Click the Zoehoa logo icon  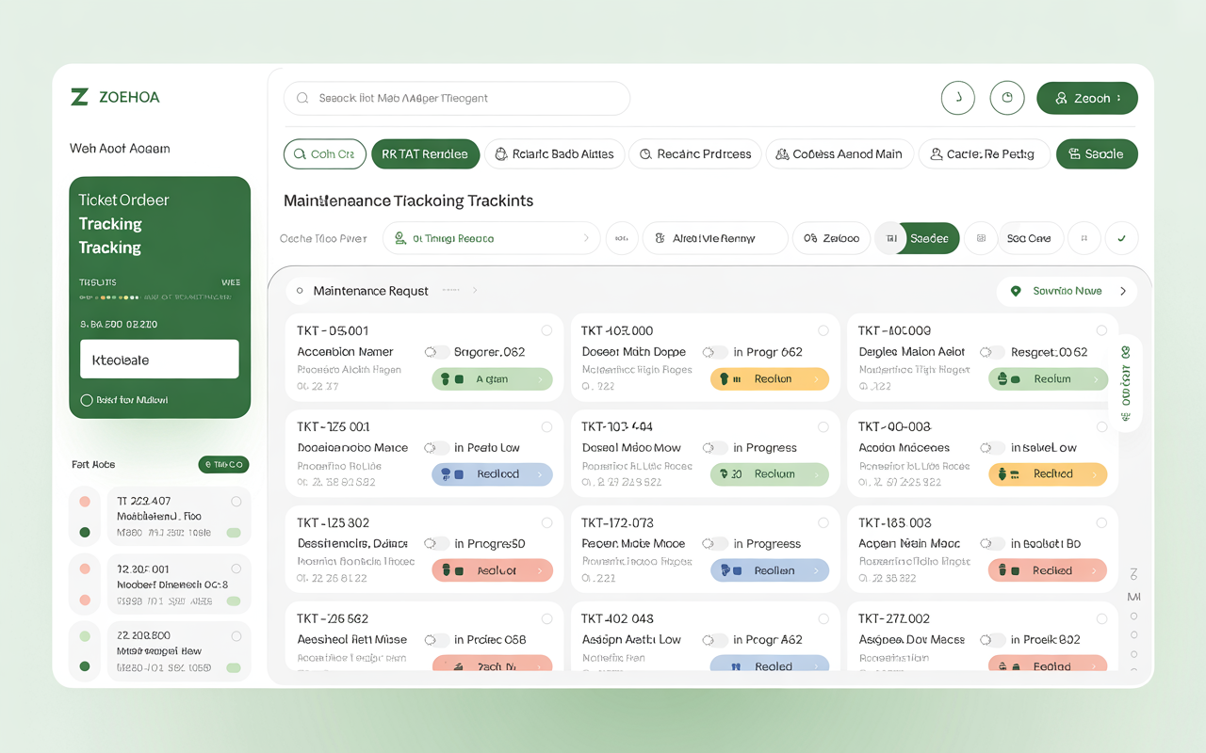click(x=79, y=97)
